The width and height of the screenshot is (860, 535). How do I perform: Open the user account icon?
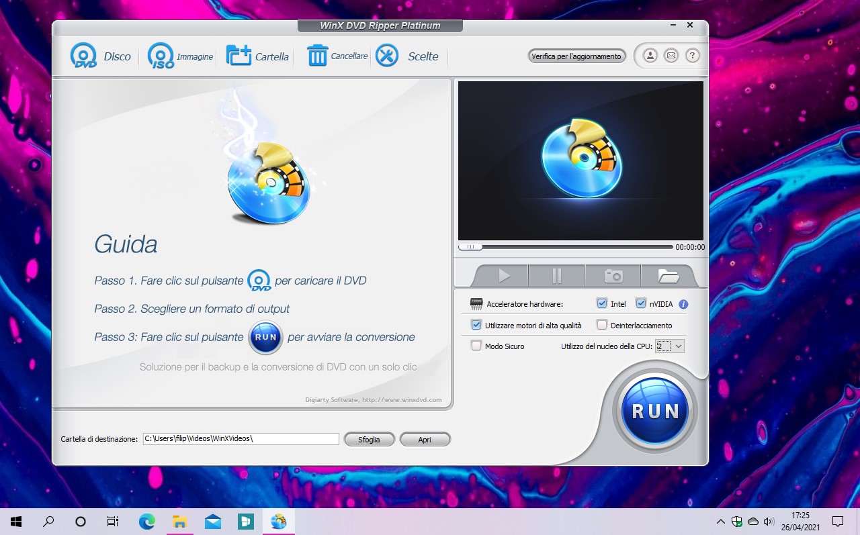tap(650, 56)
